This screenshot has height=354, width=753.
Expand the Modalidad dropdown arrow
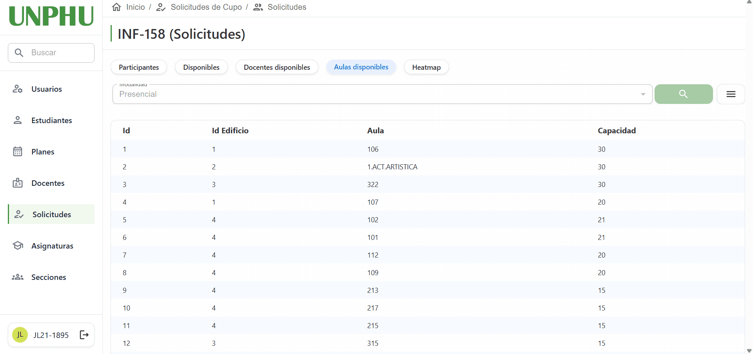[643, 94]
